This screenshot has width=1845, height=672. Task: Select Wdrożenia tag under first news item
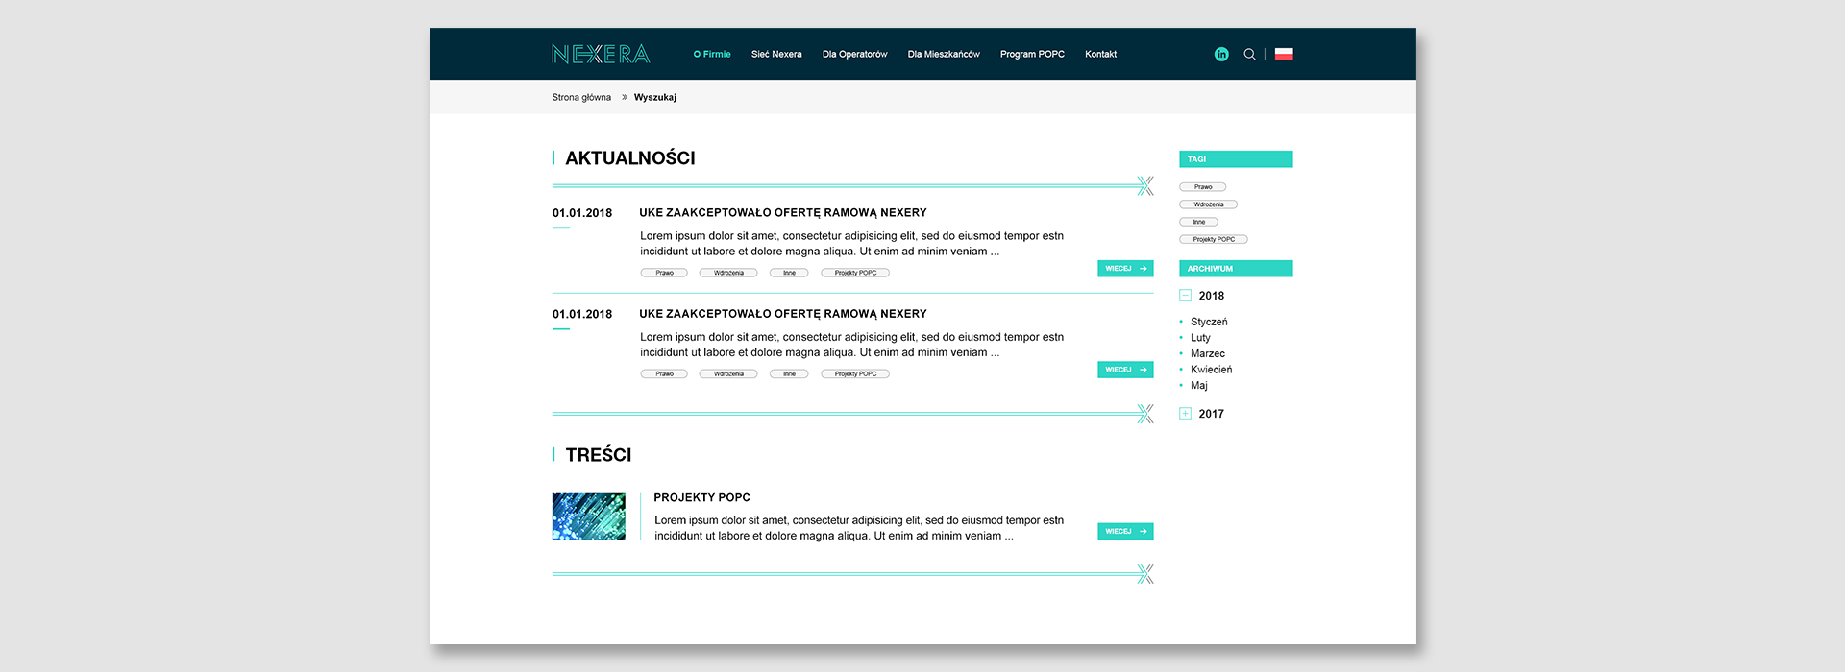point(728,273)
